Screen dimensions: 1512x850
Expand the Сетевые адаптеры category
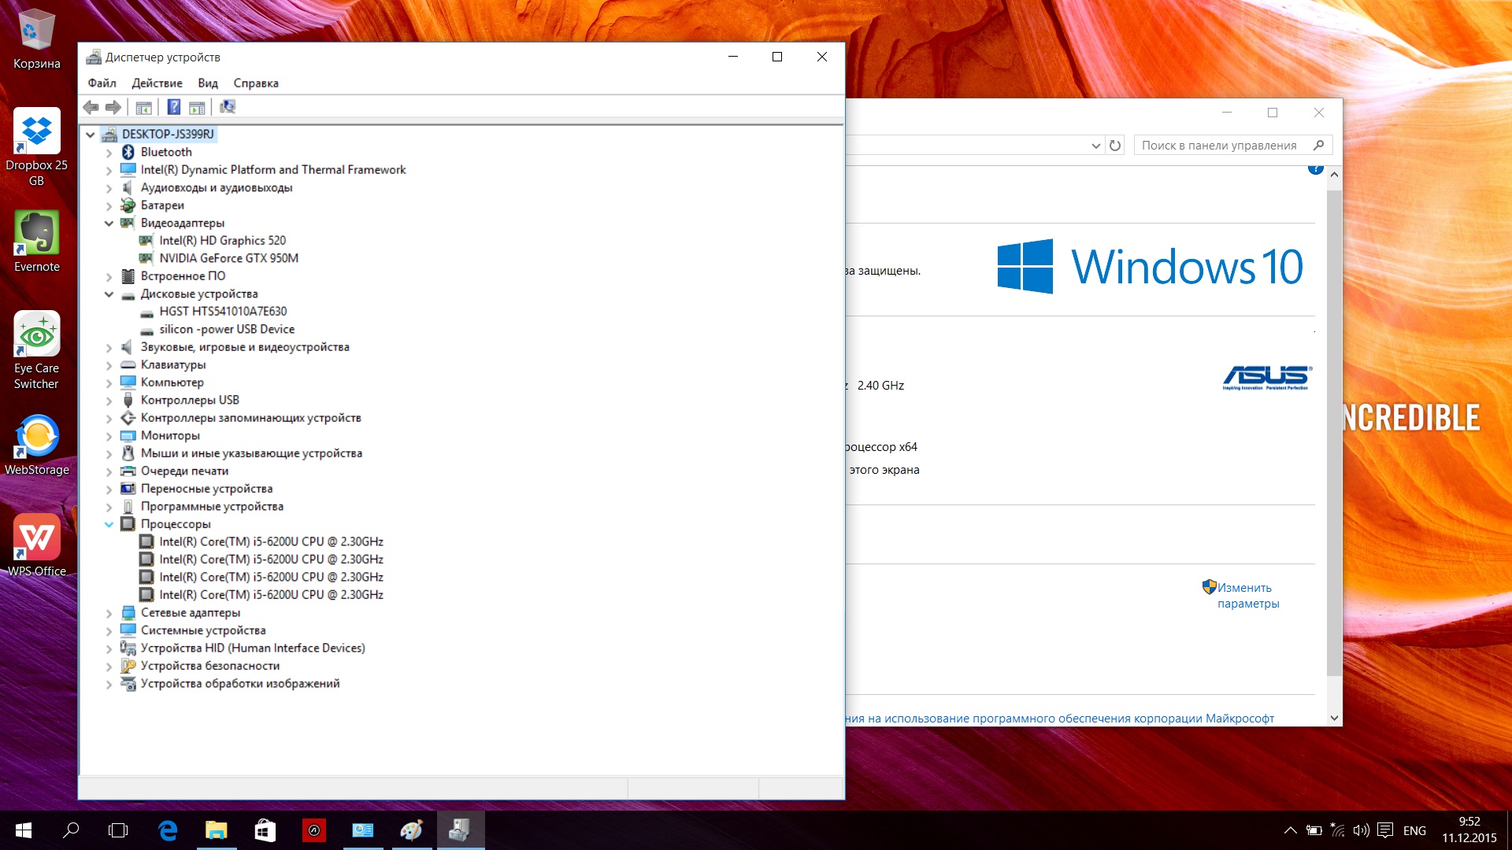point(109,613)
